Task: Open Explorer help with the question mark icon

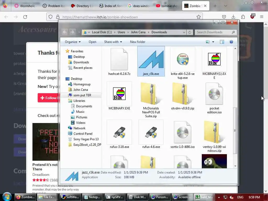Action: [x=231, y=42]
